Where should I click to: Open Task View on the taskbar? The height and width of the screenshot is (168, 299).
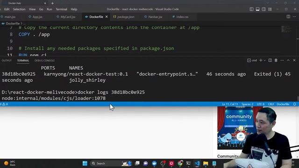click(137, 163)
